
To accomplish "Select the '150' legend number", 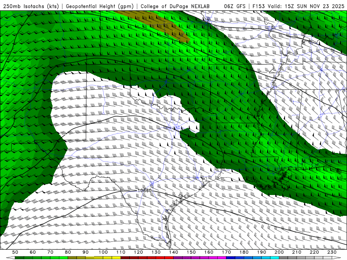I will click(x=191, y=252).
